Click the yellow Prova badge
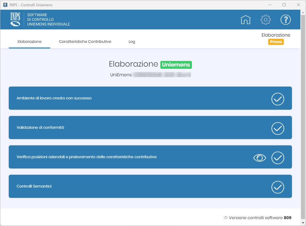 276,42
